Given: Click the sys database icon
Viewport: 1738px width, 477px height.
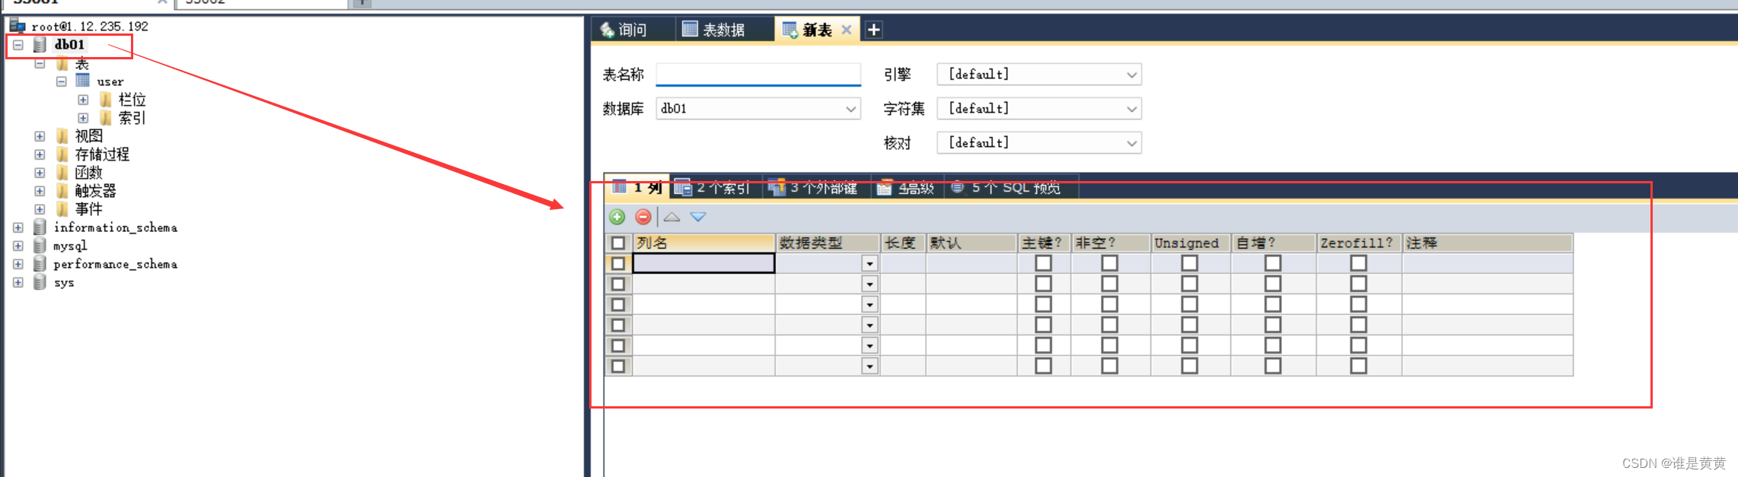Looking at the screenshot, I should (40, 282).
